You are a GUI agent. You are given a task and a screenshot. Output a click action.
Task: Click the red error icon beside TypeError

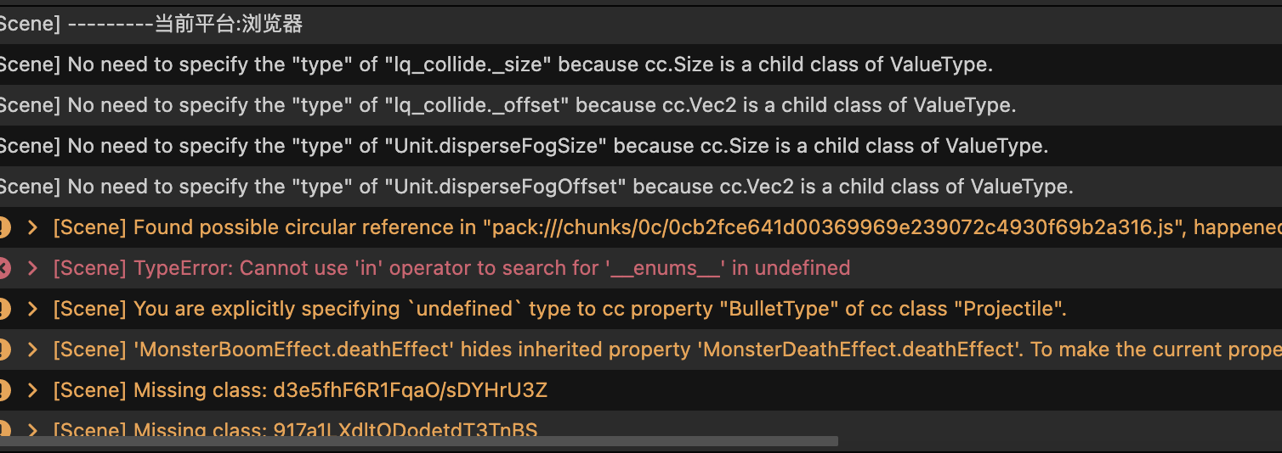[3, 268]
